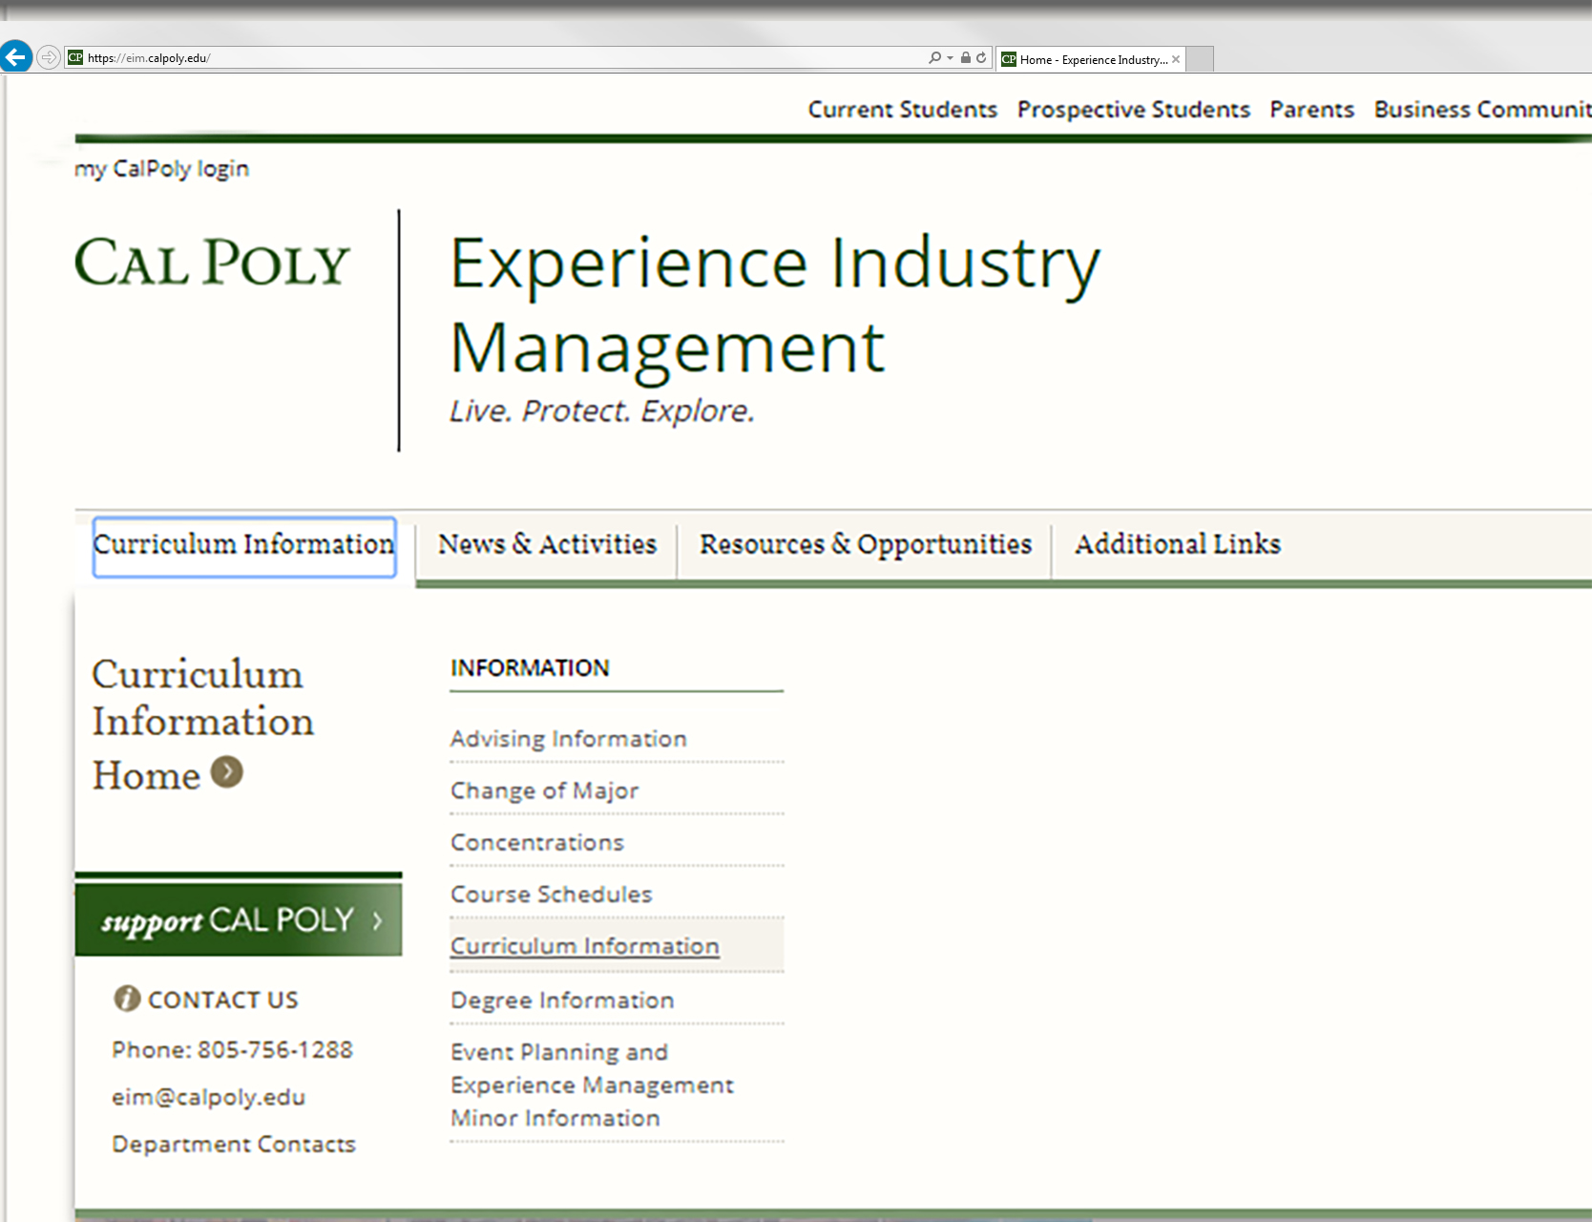
Task: Open the Advising Information link
Action: click(x=568, y=739)
